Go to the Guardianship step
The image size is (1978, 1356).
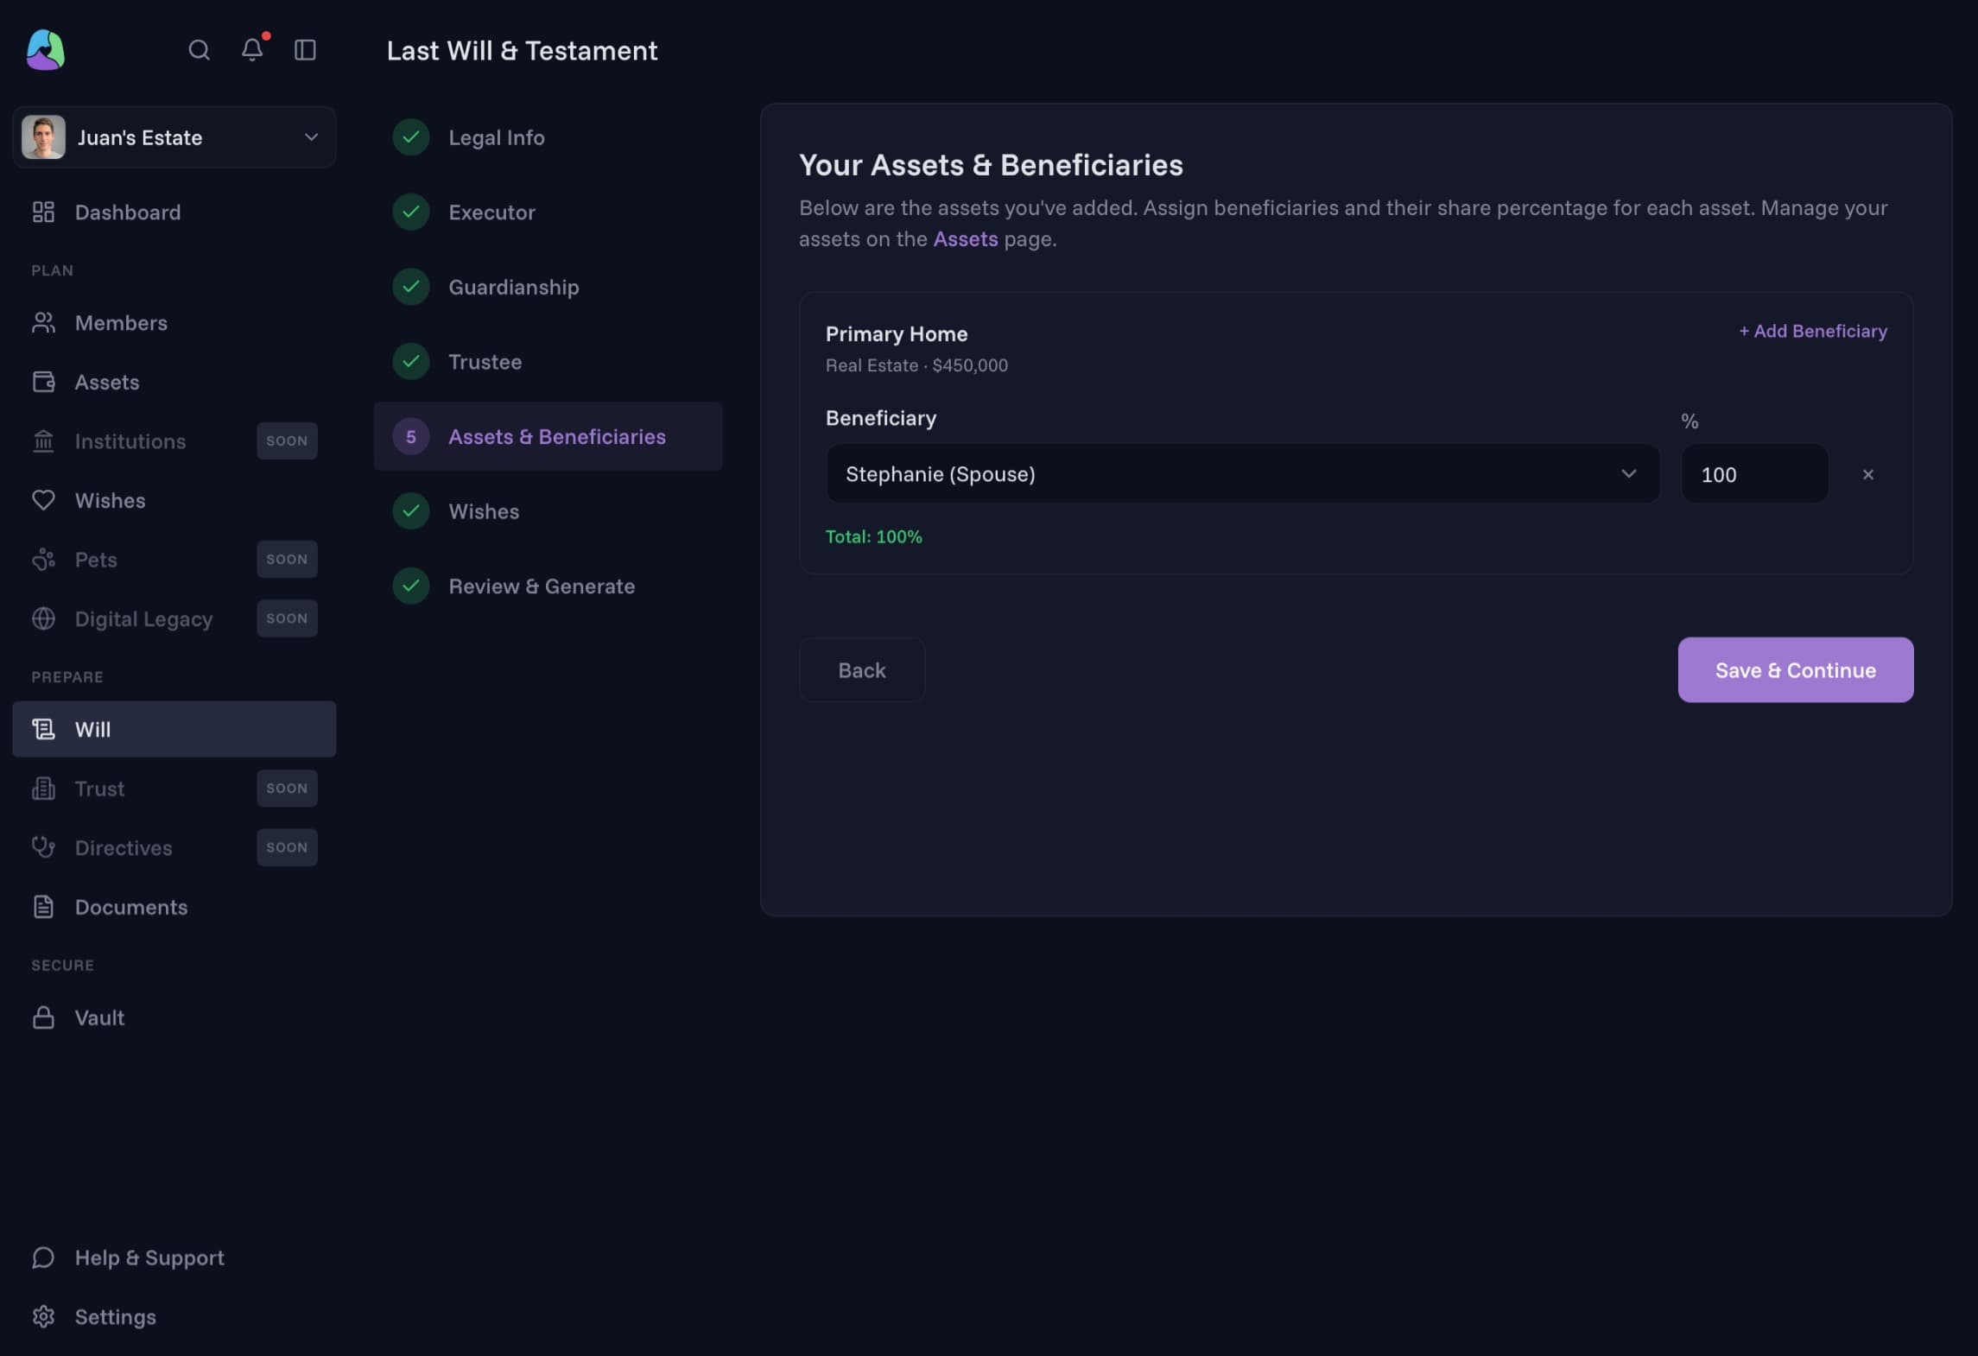point(548,287)
